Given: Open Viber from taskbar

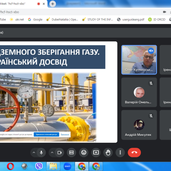Looking at the screenshot, I should click(x=39, y=166).
